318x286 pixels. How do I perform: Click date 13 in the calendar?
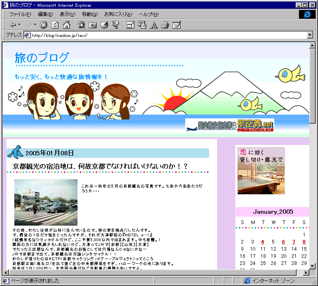pyautogui.click(x=283, y=249)
